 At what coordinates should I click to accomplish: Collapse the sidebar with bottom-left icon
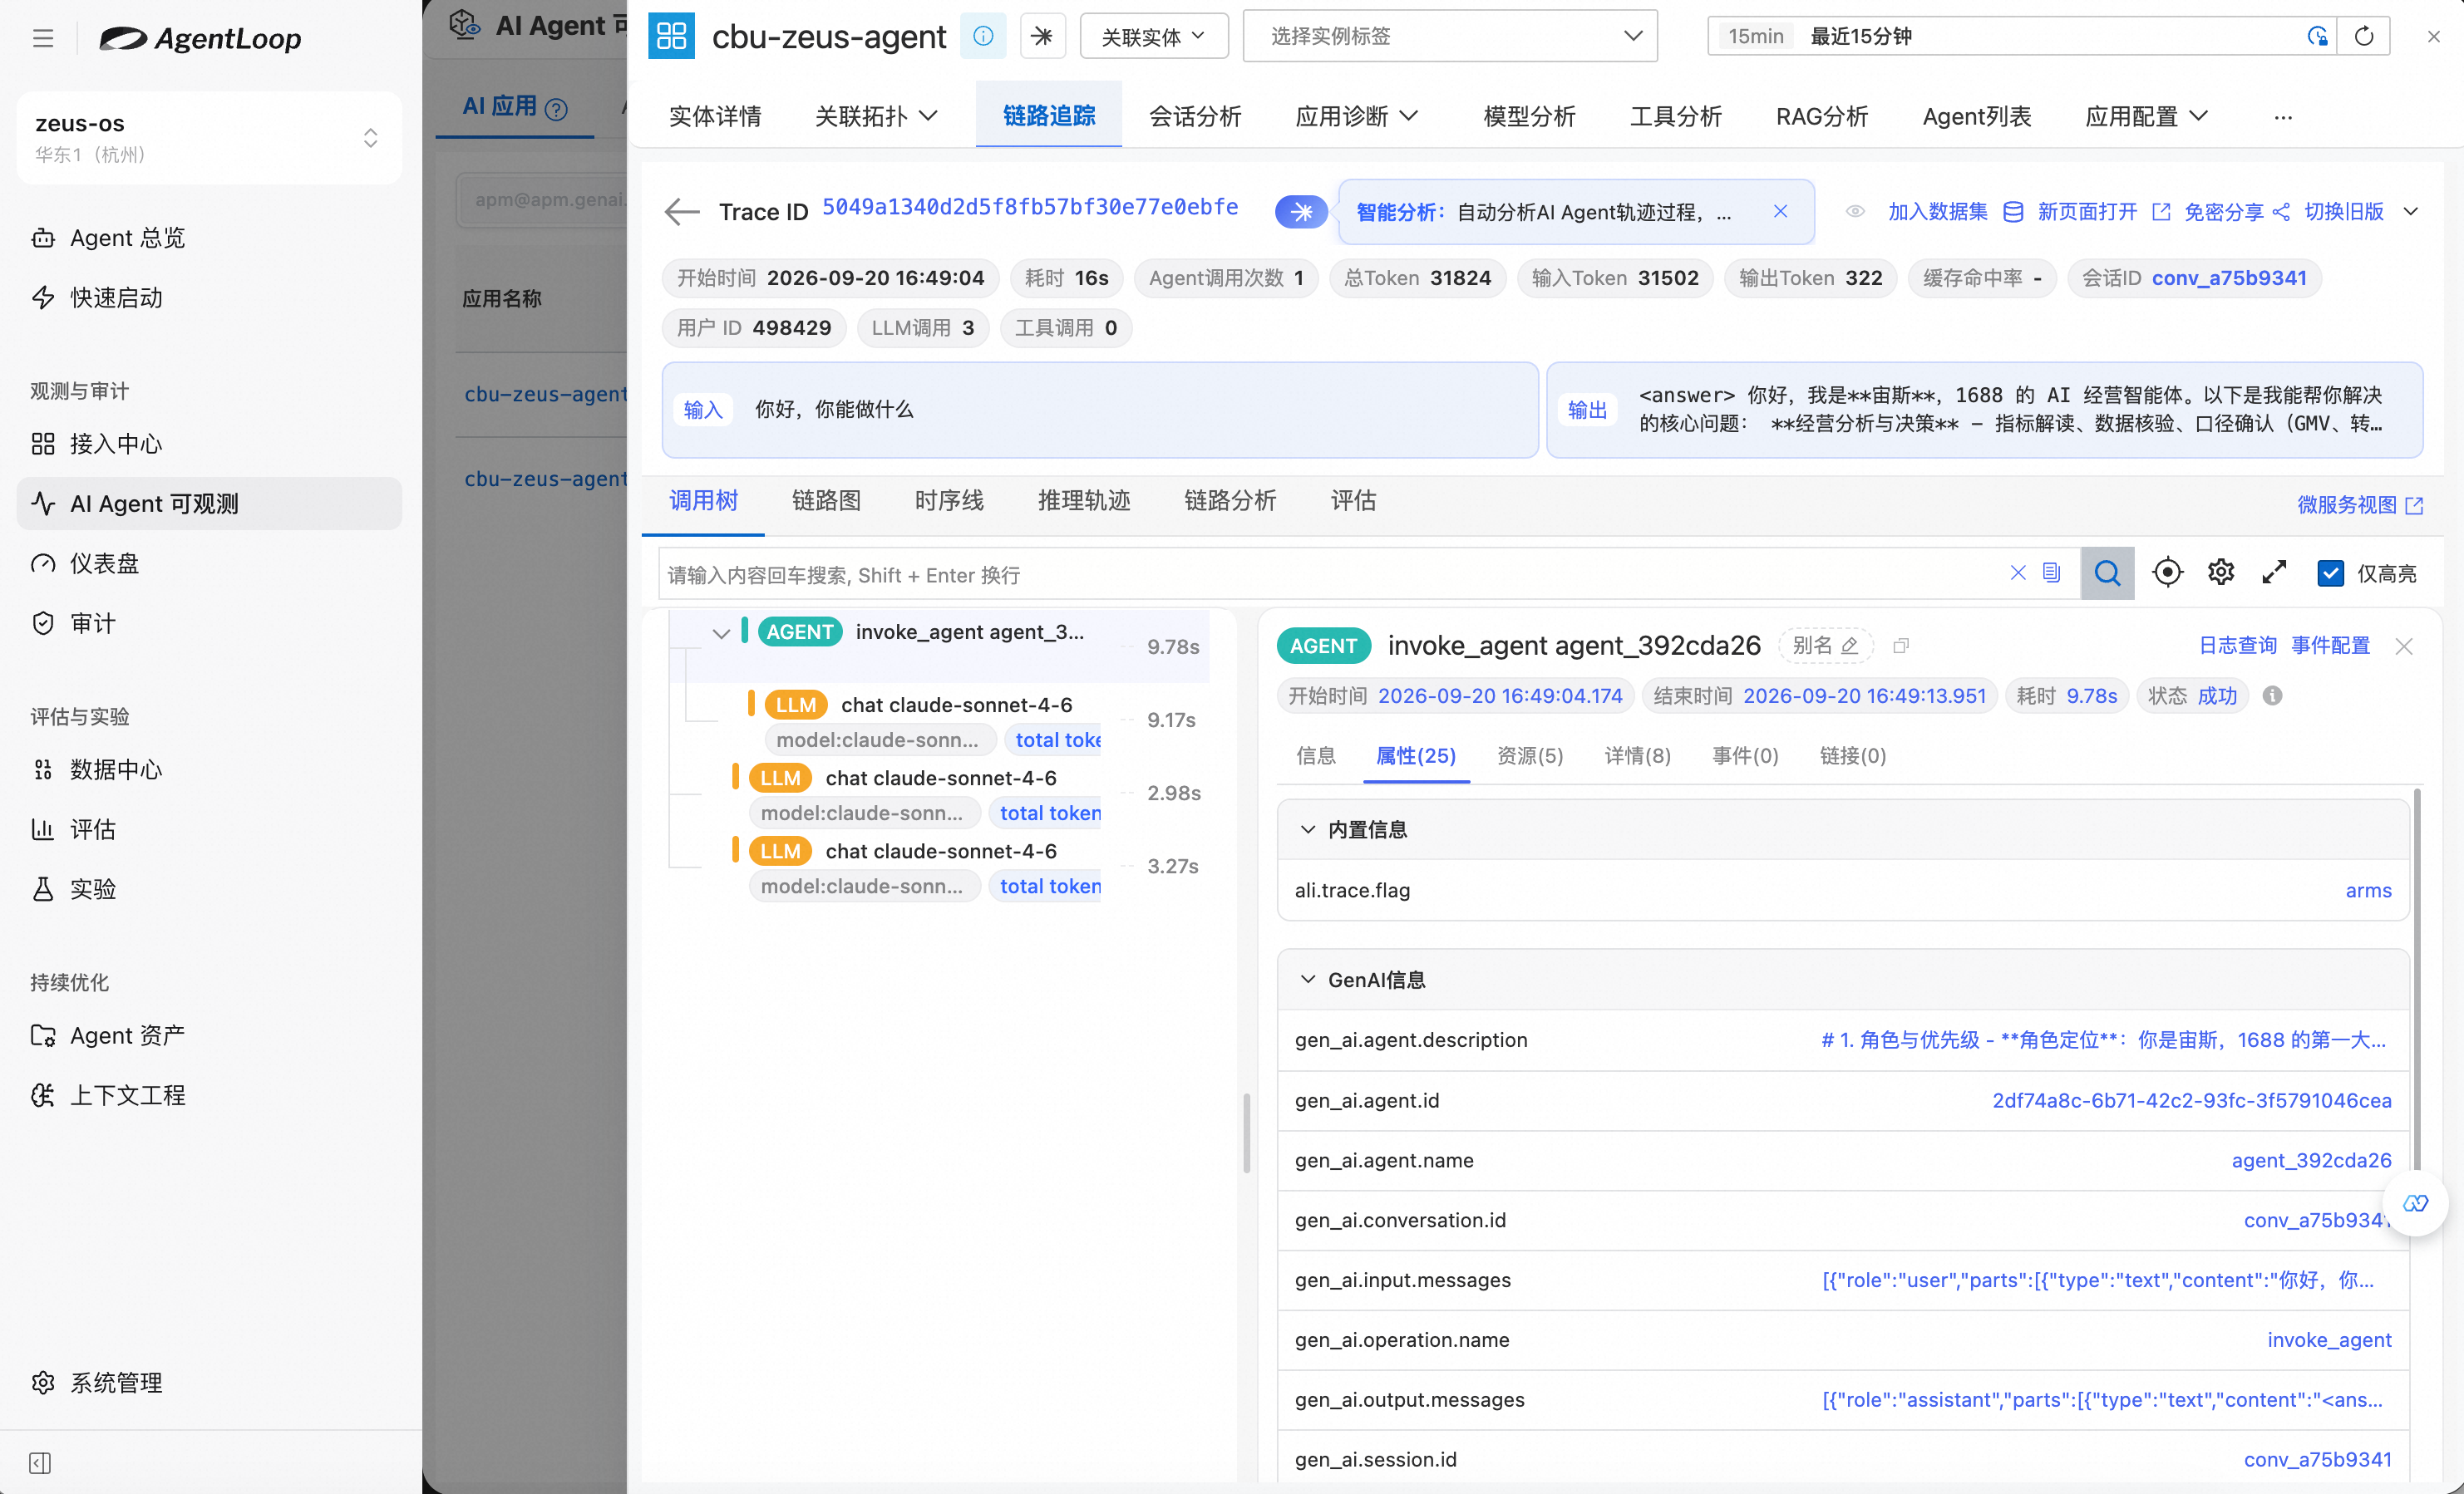click(x=40, y=1462)
